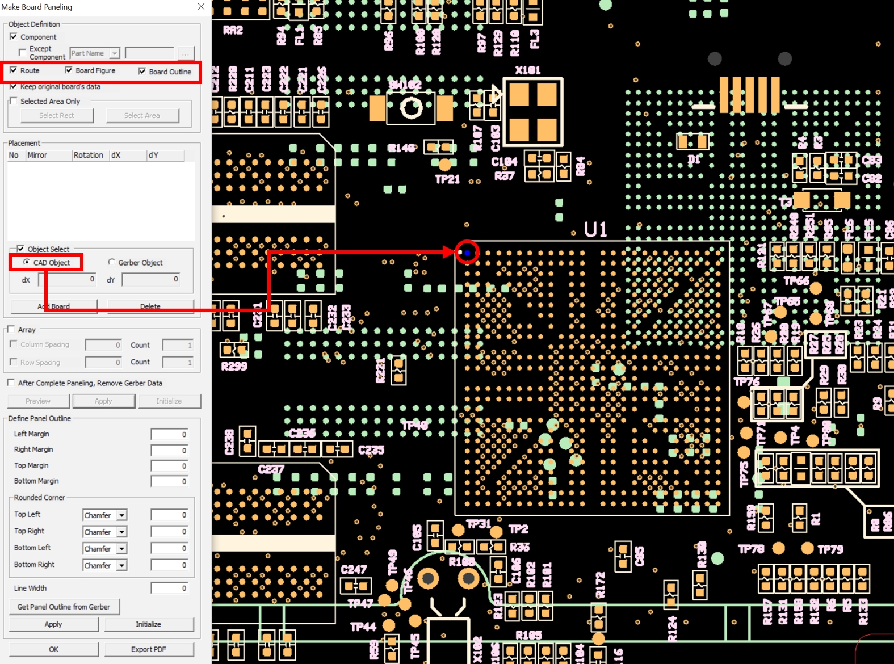Enable Selected Area Only checkbox
The image size is (894, 664).
pos(14,101)
